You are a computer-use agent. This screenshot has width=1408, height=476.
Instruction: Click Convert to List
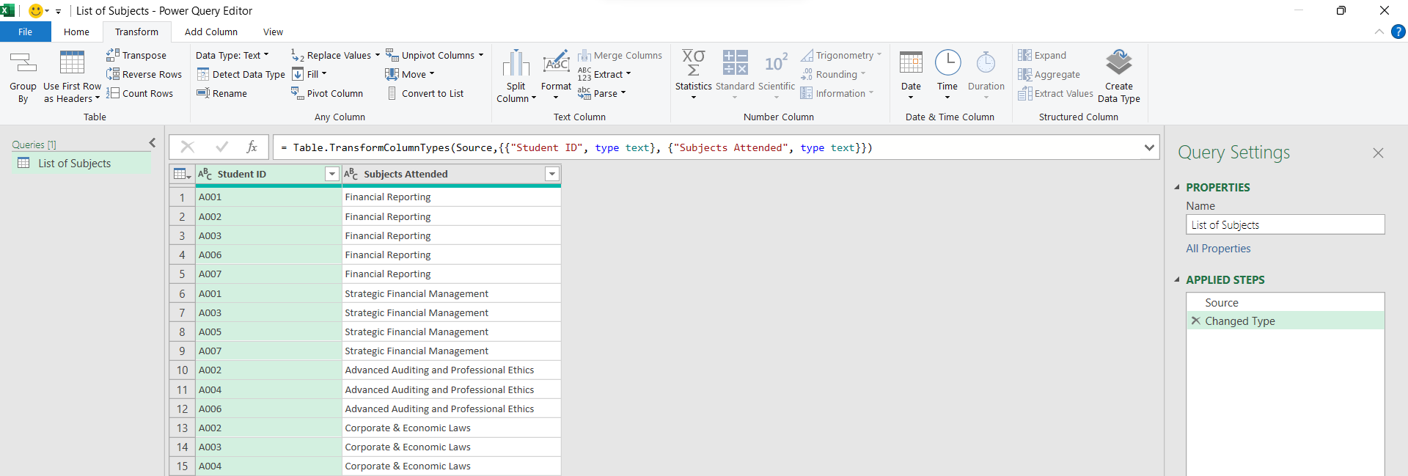[425, 93]
